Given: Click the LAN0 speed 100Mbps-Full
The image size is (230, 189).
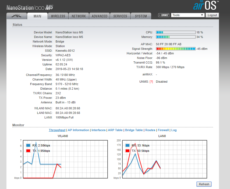Looking at the screenshot, I should click(65, 117).
